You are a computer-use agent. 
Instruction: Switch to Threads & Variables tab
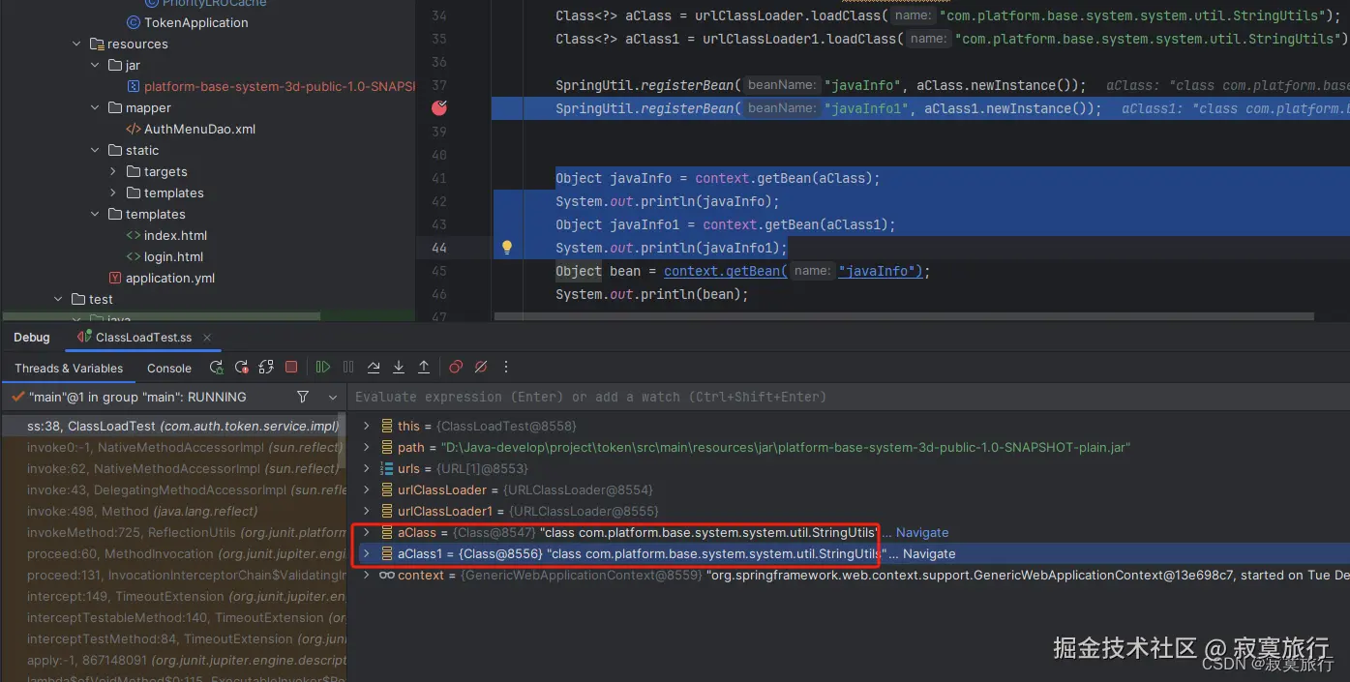coord(69,368)
